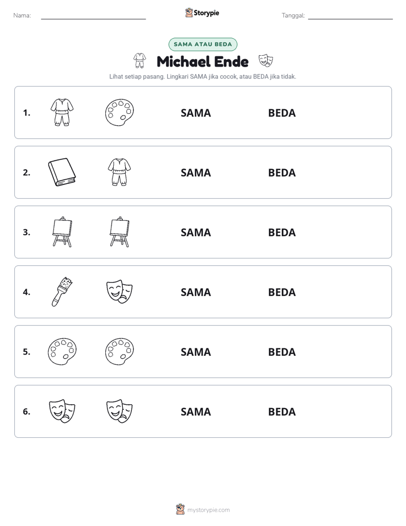Select BEDA for question 4
The image size is (406, 526).
[281, 292]
